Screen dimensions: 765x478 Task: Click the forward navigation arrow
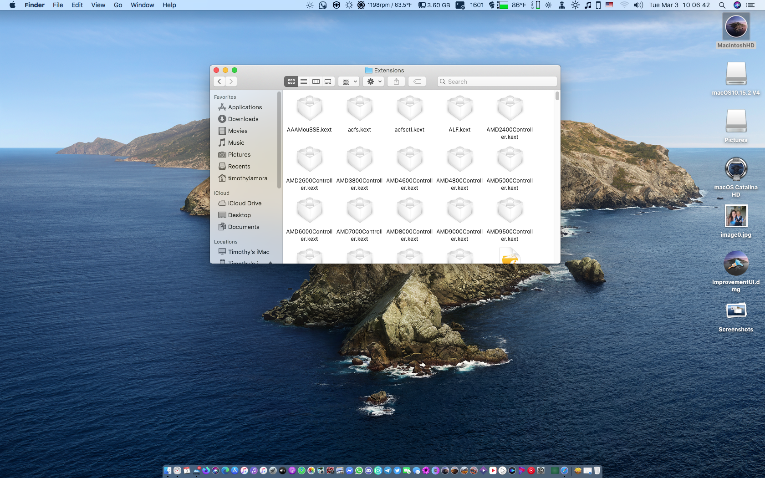(231, 81)
